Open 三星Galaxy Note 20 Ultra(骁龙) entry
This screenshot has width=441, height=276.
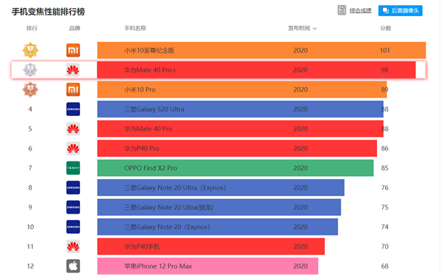pos(169,207)
